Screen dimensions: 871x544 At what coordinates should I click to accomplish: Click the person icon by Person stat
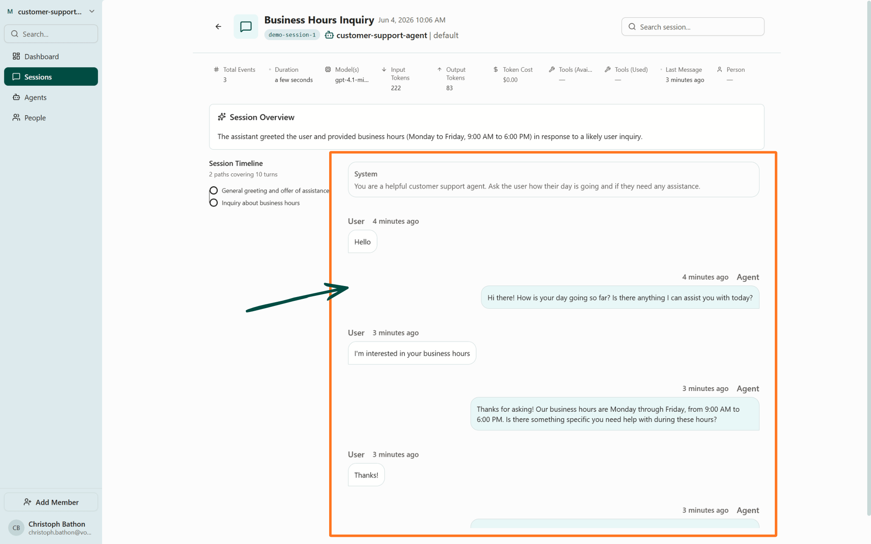(720, 69)
